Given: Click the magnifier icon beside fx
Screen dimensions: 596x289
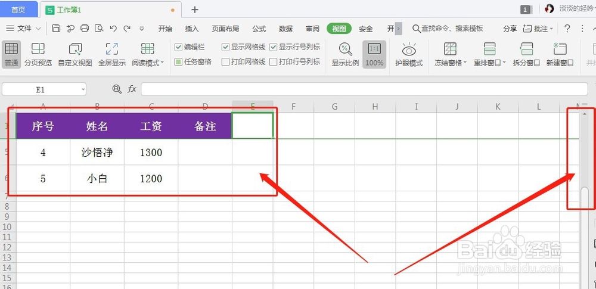Looking at the screenshot, I should [x=117, y=89].
